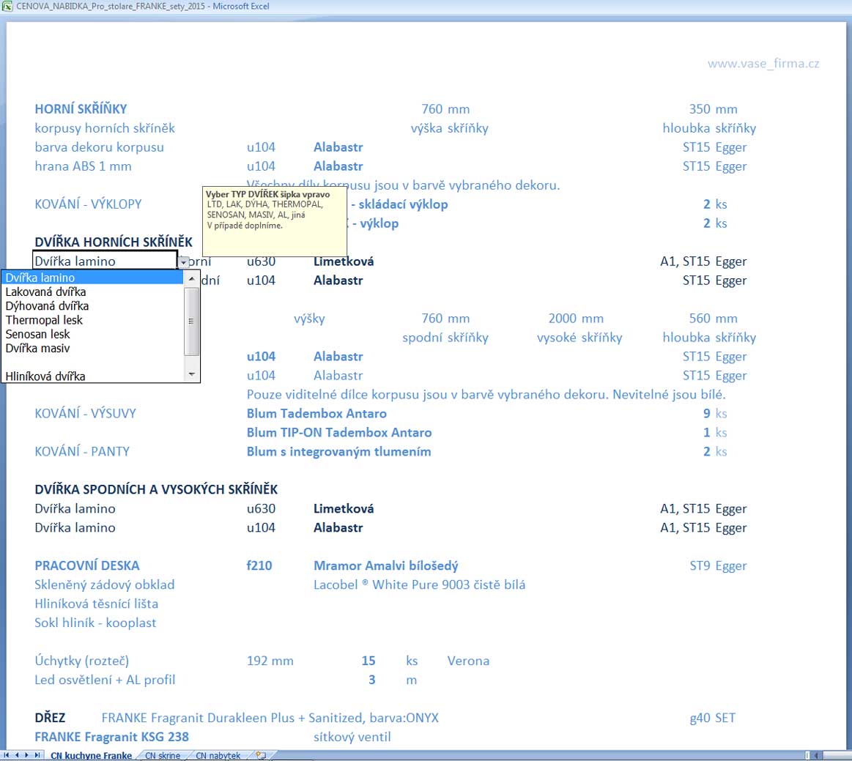Click 'Led osvětlení + AL profil' label
Image resolution: width=852 pixels, height=761 pixels.
point(105,680)
